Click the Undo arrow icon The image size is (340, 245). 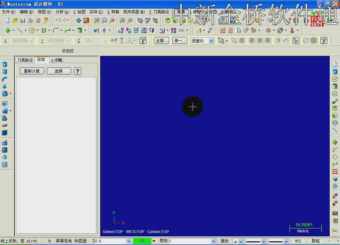[58, 21]
